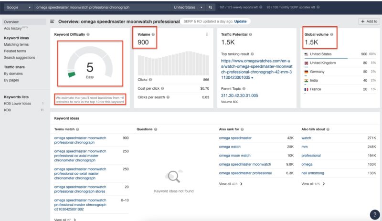Click the search magnifier icon in top bar

(210, 7)
